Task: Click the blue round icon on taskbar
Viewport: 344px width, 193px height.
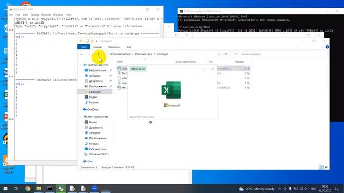Action: tap(95, 188)
